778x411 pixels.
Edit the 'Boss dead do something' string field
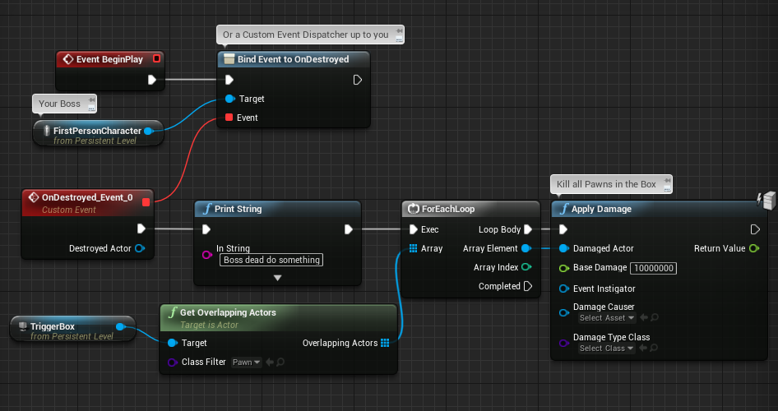(x=271, y=260)
